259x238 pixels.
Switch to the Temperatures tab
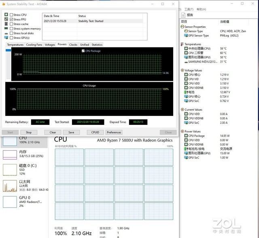[15, 45]
